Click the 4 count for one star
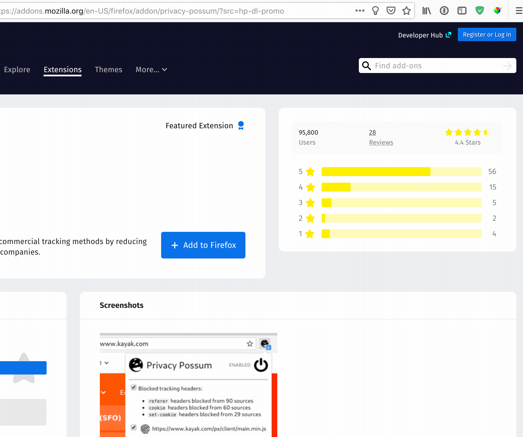This screenshot has height=437, width=523. point(494,234)
